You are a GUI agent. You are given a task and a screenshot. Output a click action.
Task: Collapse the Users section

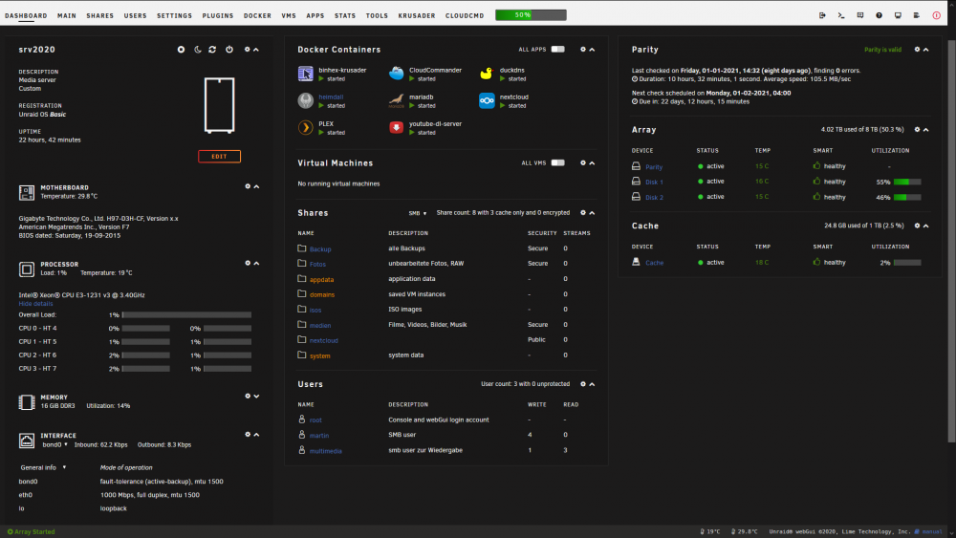tap(592, 384)
